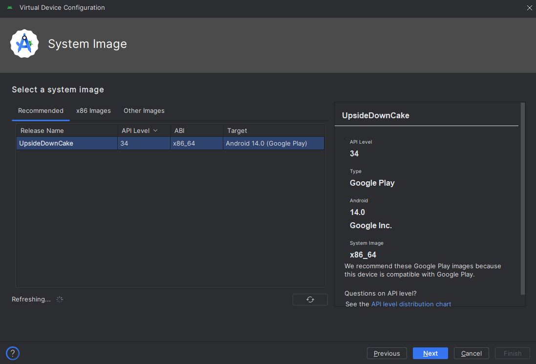536x364 pixels.
Task: Select the Recommended tab
Action: 41,110
